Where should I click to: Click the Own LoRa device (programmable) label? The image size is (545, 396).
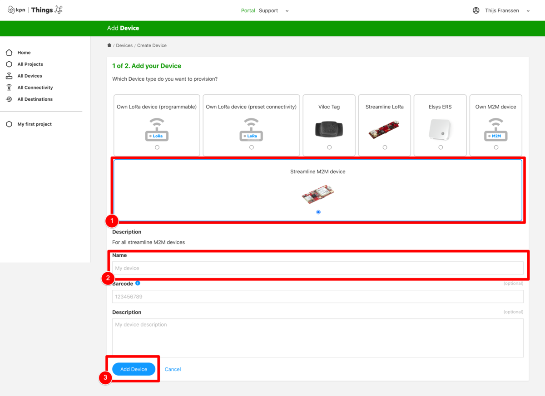point(157,107)
